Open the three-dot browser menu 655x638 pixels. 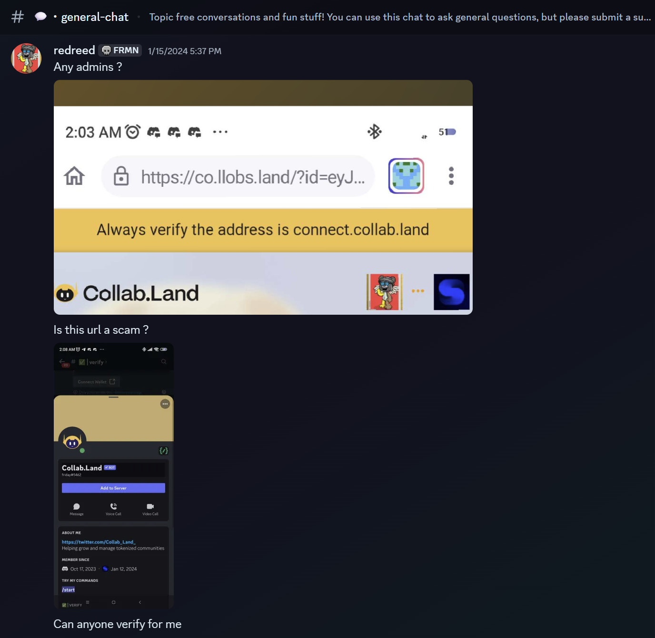coord(451,176)
